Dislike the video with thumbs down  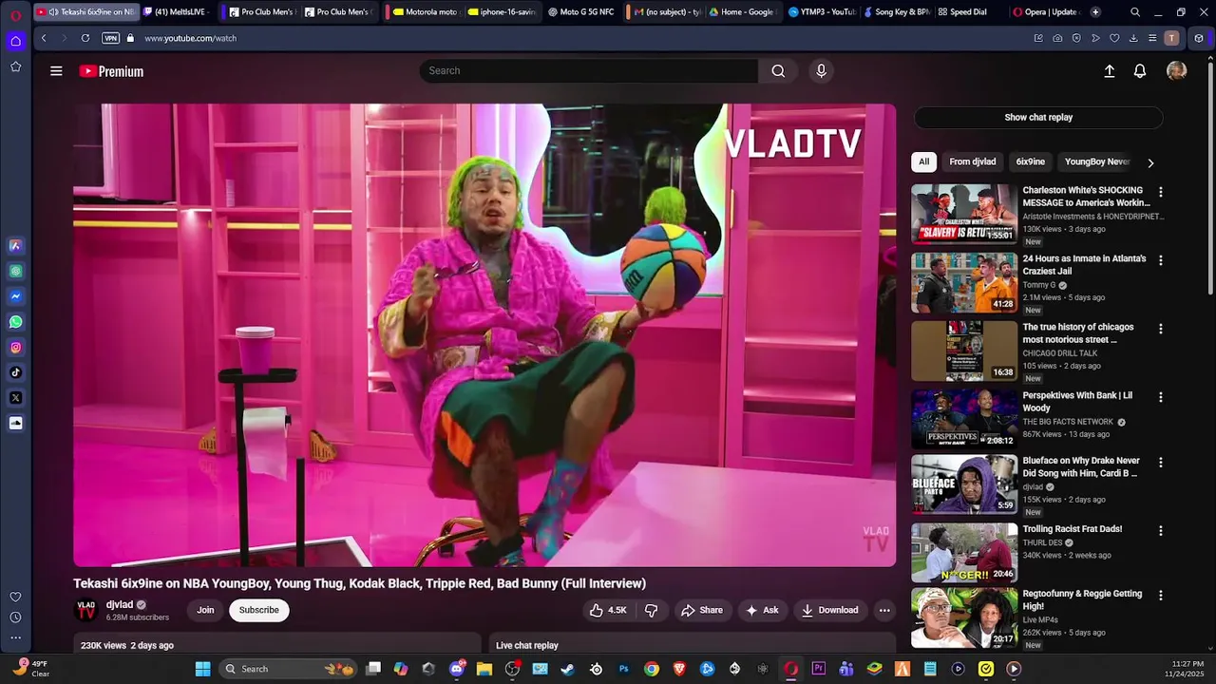[652, 610]
